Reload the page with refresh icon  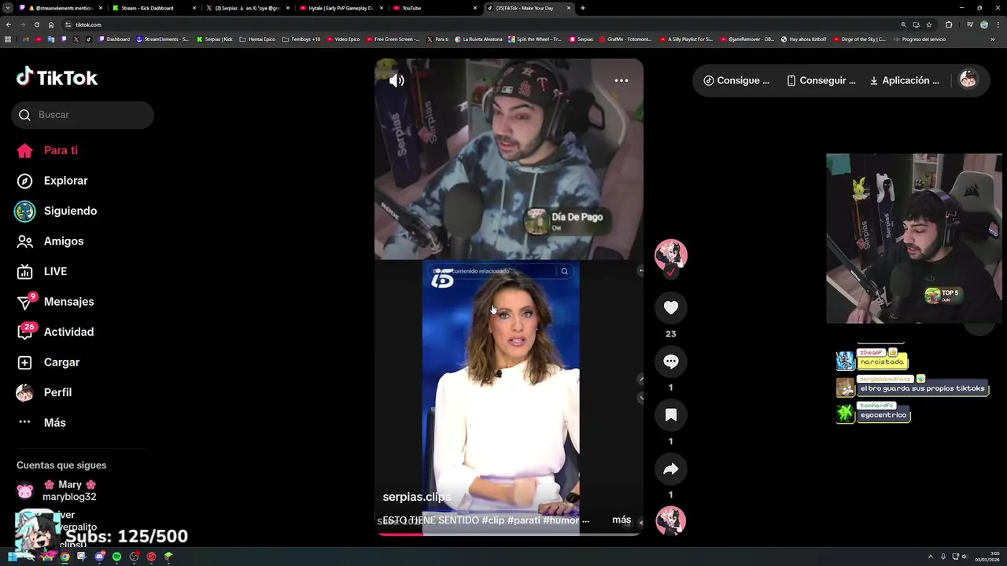pos(36,24)
